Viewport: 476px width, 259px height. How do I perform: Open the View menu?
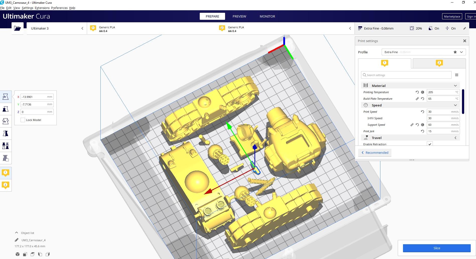pos(17,8)
